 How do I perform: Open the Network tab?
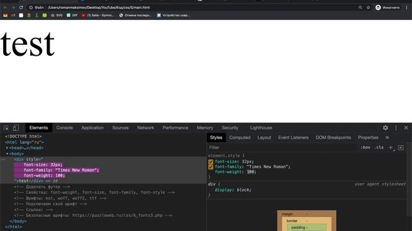tap(145, 128)
